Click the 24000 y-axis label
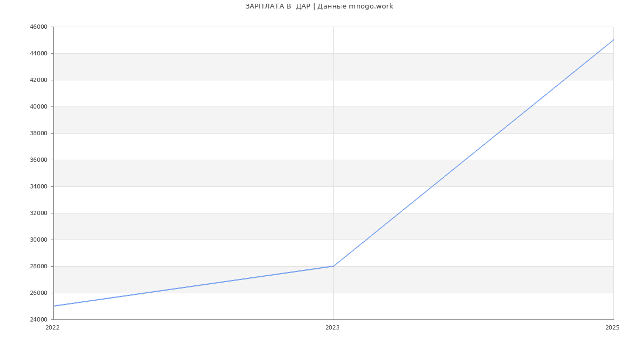640x346 pixels. pos(39,319)
